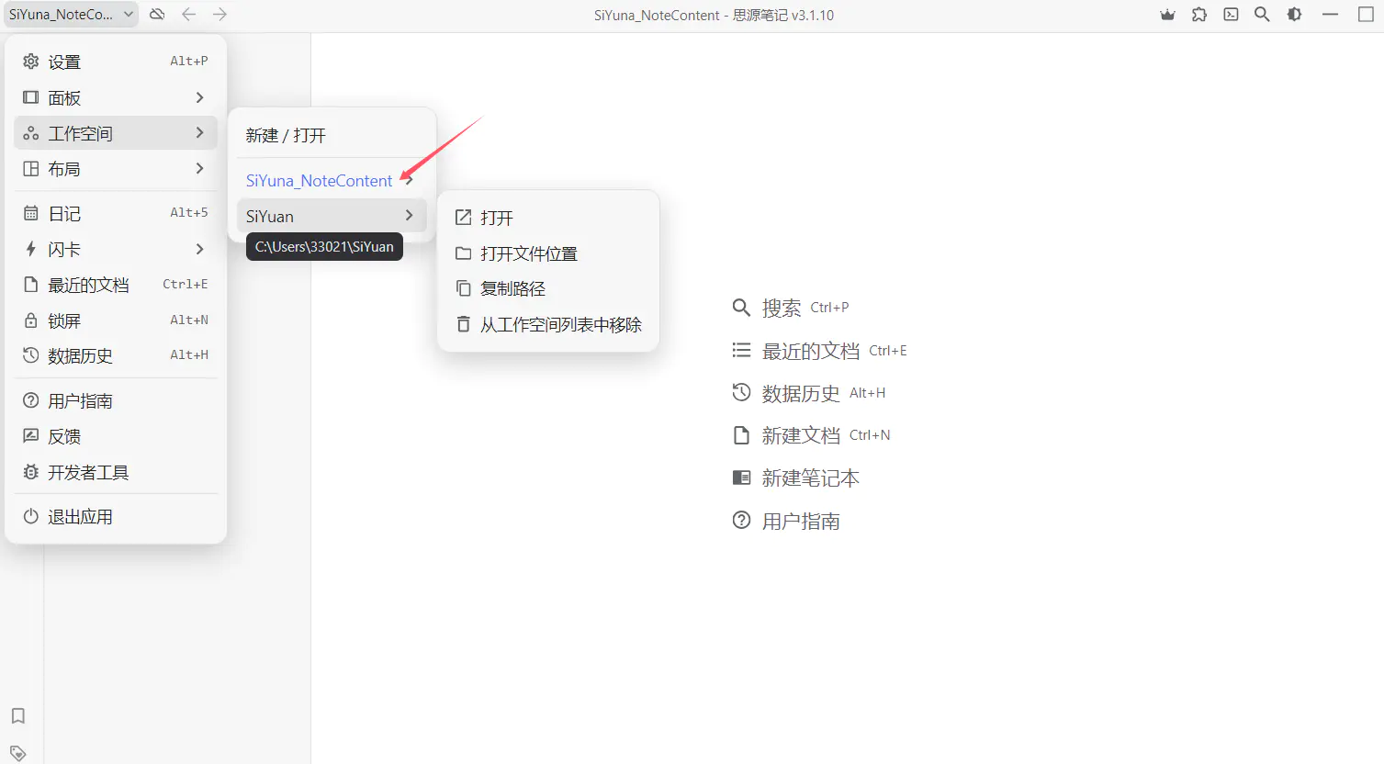This screenshot has height=764, width=1384.
Task: Choose 打开文件位置 in the submenu
Action: point(548,253)
